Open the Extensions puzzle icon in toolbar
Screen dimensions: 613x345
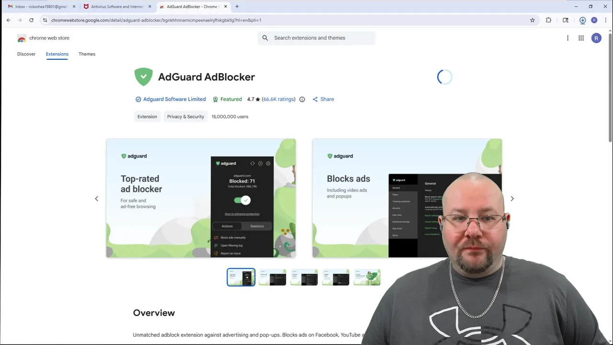point(548,20)
